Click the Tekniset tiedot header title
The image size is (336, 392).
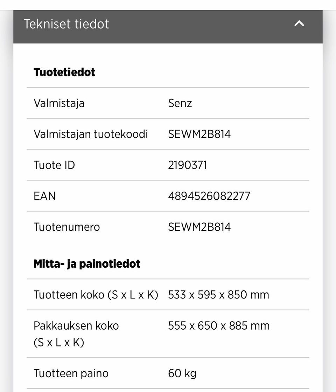66,24
